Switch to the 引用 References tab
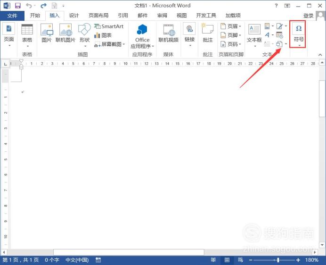 123,16
